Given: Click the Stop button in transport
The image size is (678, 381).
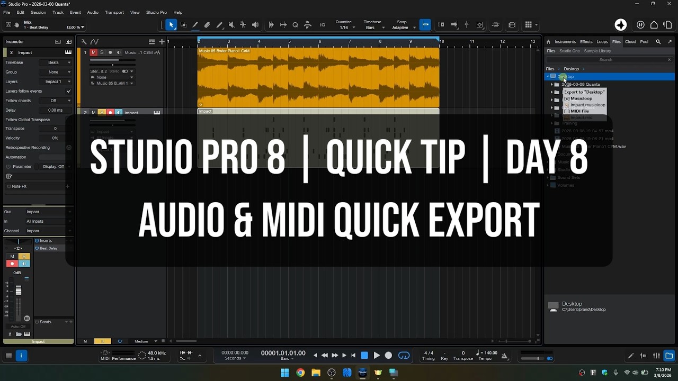Looking at the screenshot, I should coord(364,356).
